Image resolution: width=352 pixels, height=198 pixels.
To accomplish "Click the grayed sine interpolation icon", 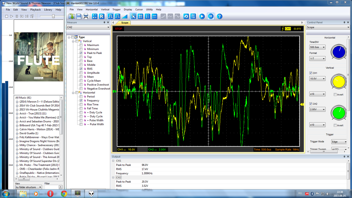I will 177,16.
